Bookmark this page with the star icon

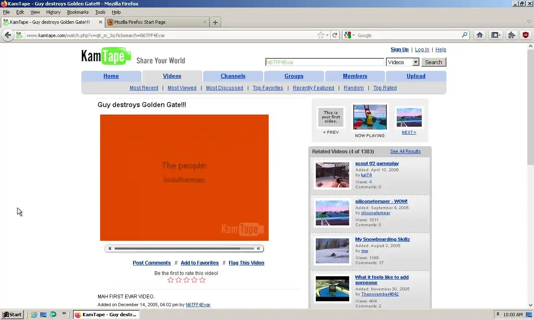[x=320, y=35]
